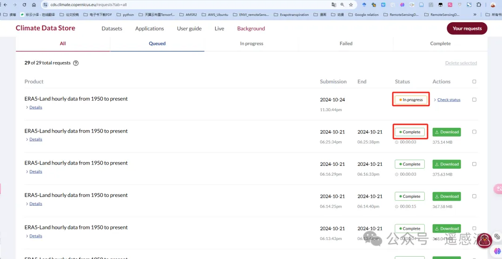Download the 375.14 MB result
Viewport: 502px width, 259px height.
(447, 132)
